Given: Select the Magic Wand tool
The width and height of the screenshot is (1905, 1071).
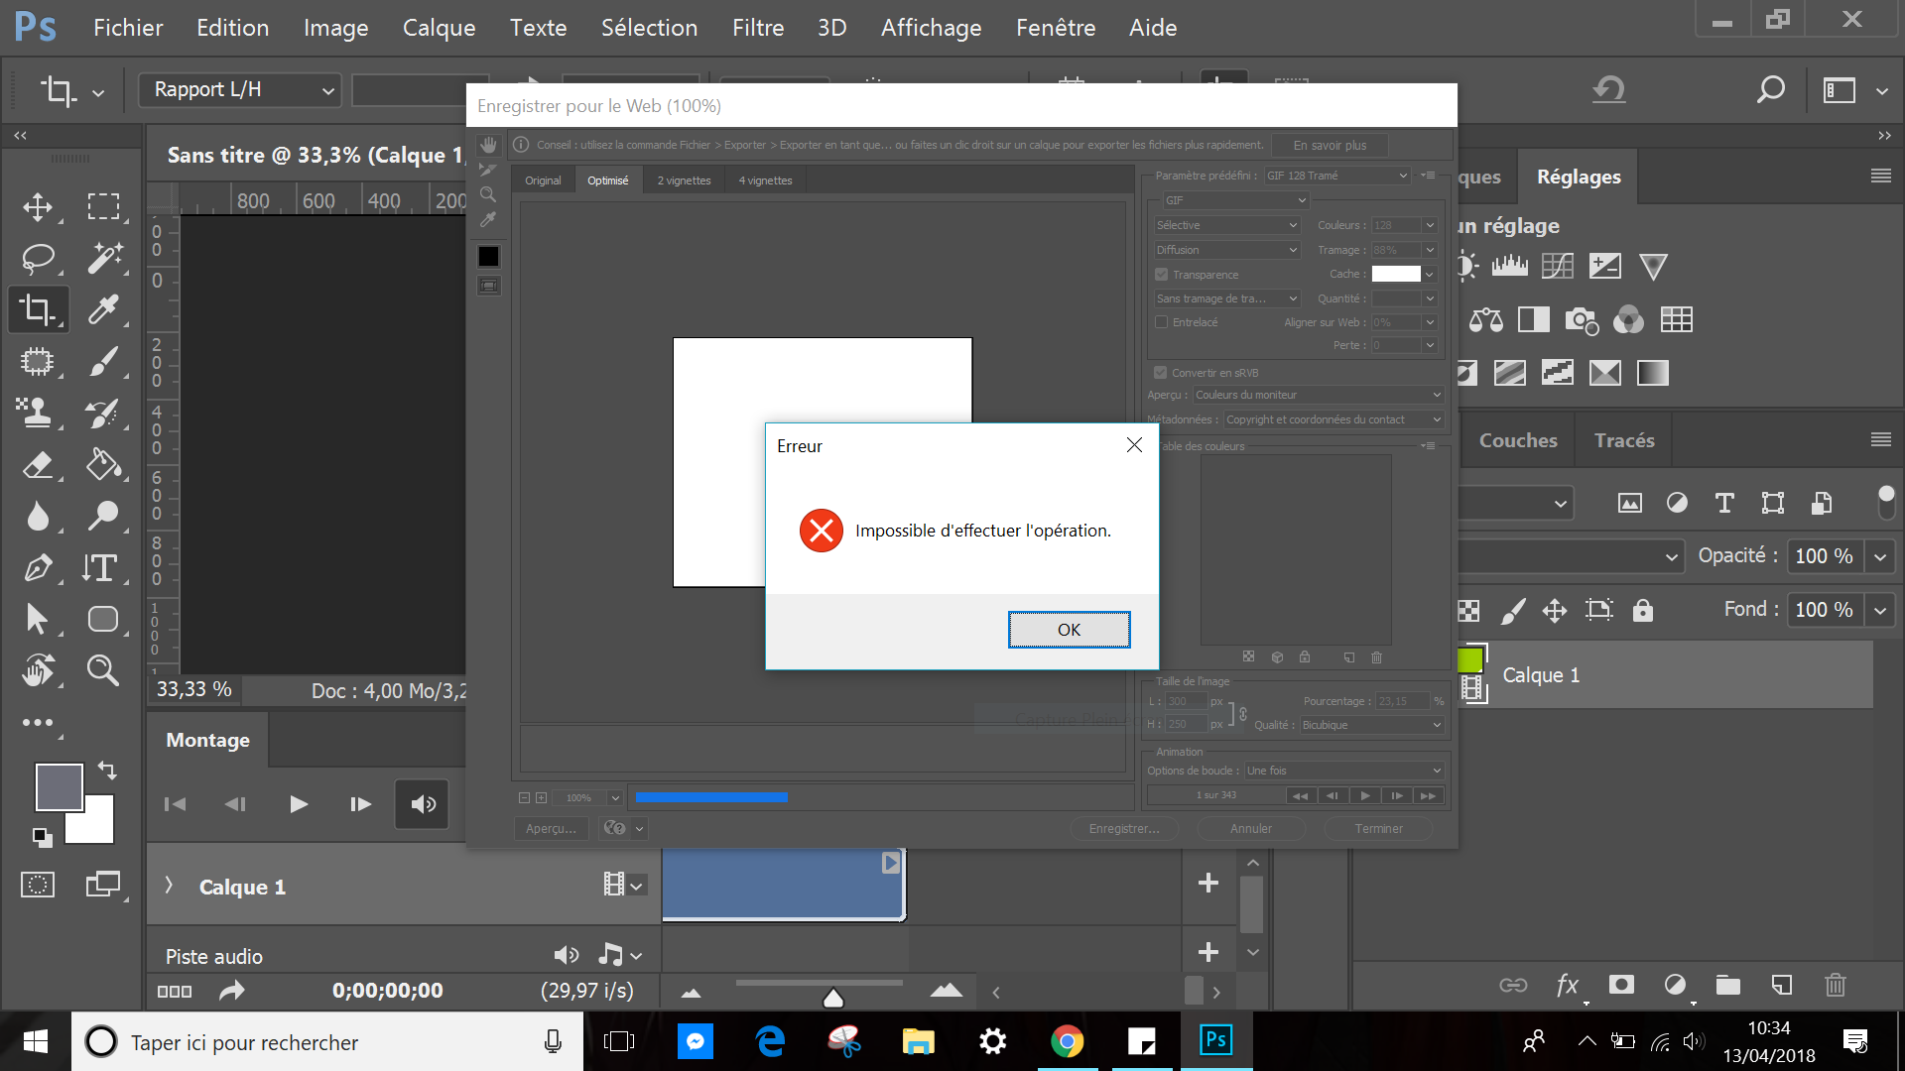Looking at the screenshot, I should tap(103, 258).
